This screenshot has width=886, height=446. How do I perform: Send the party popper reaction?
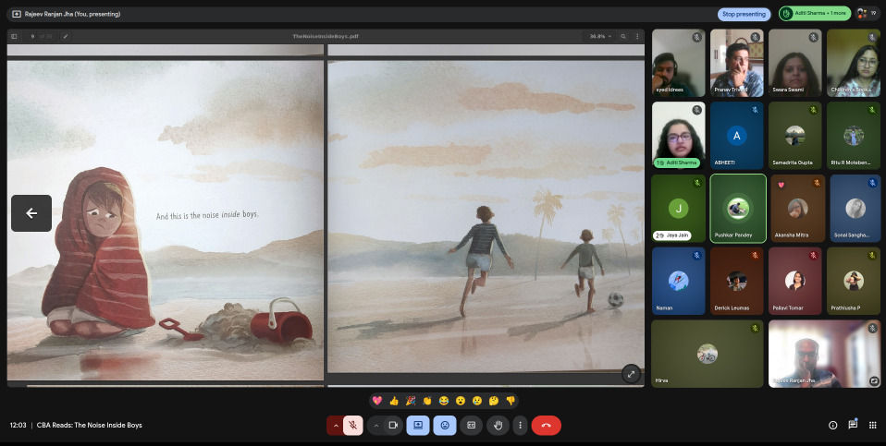click(411, 401)
